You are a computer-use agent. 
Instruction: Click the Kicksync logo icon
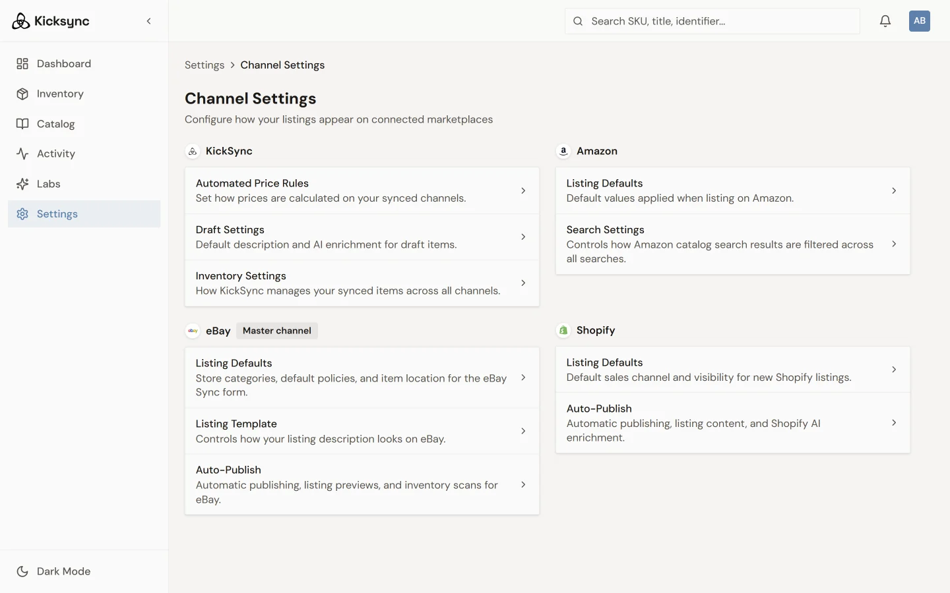(x=21, y=21)
